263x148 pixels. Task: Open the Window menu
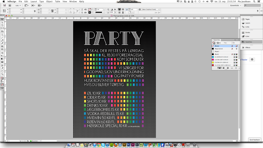[73, 1]
